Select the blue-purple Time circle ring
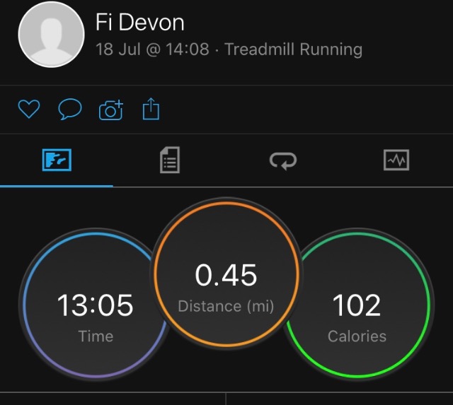The width and height of the screenshot is (453, 405). click(94, 305)
